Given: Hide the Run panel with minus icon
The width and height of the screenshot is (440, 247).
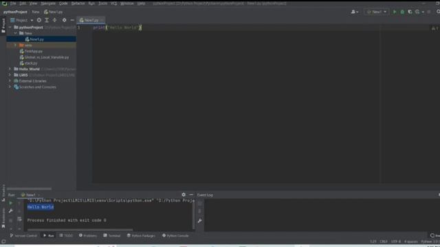Looking at the screenshot, I should point(191,195).
